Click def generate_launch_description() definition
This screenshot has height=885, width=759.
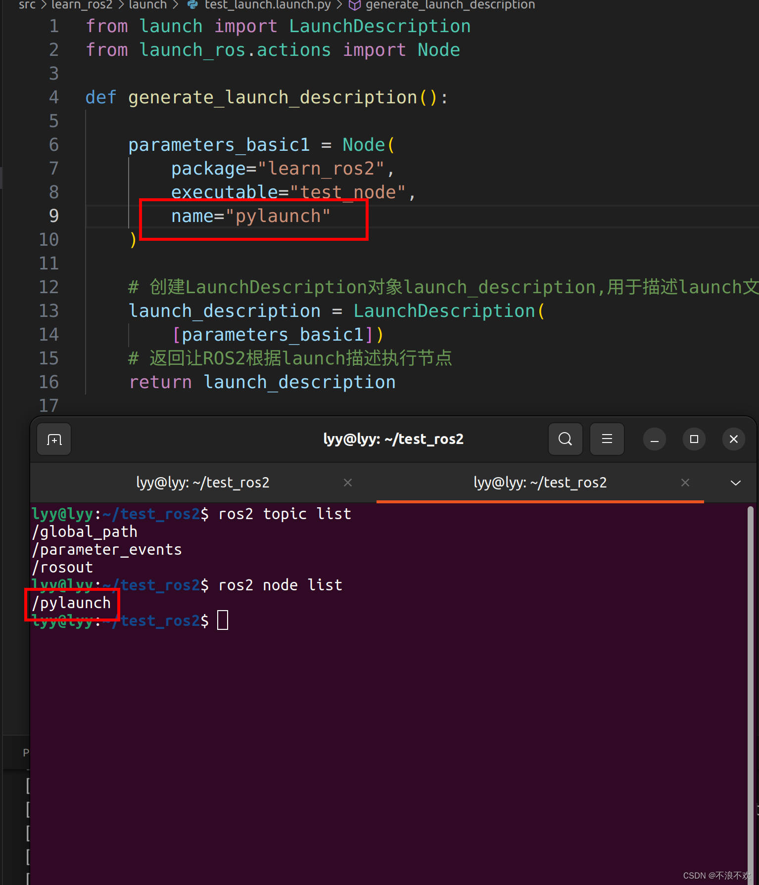266,97
